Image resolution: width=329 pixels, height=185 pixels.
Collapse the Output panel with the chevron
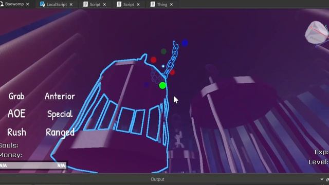322,179
